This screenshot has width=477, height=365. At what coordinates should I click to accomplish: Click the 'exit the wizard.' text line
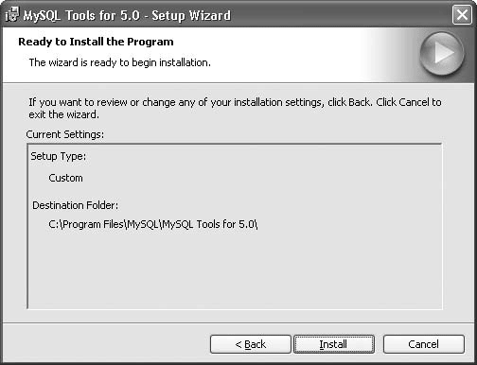pos(64,114)
